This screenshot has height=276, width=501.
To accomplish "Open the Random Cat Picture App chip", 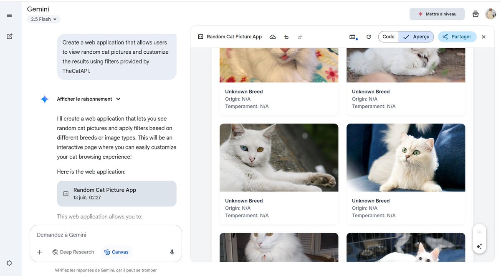I will click(x=117, y=194).
